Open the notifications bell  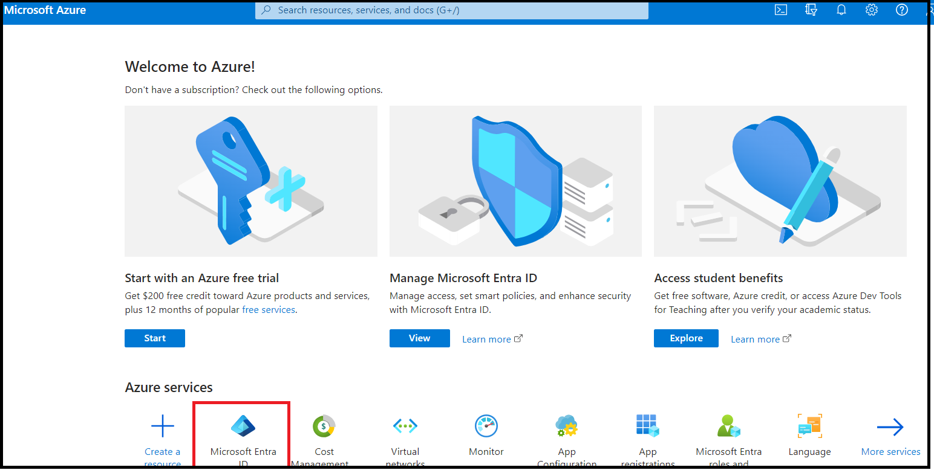841,10
